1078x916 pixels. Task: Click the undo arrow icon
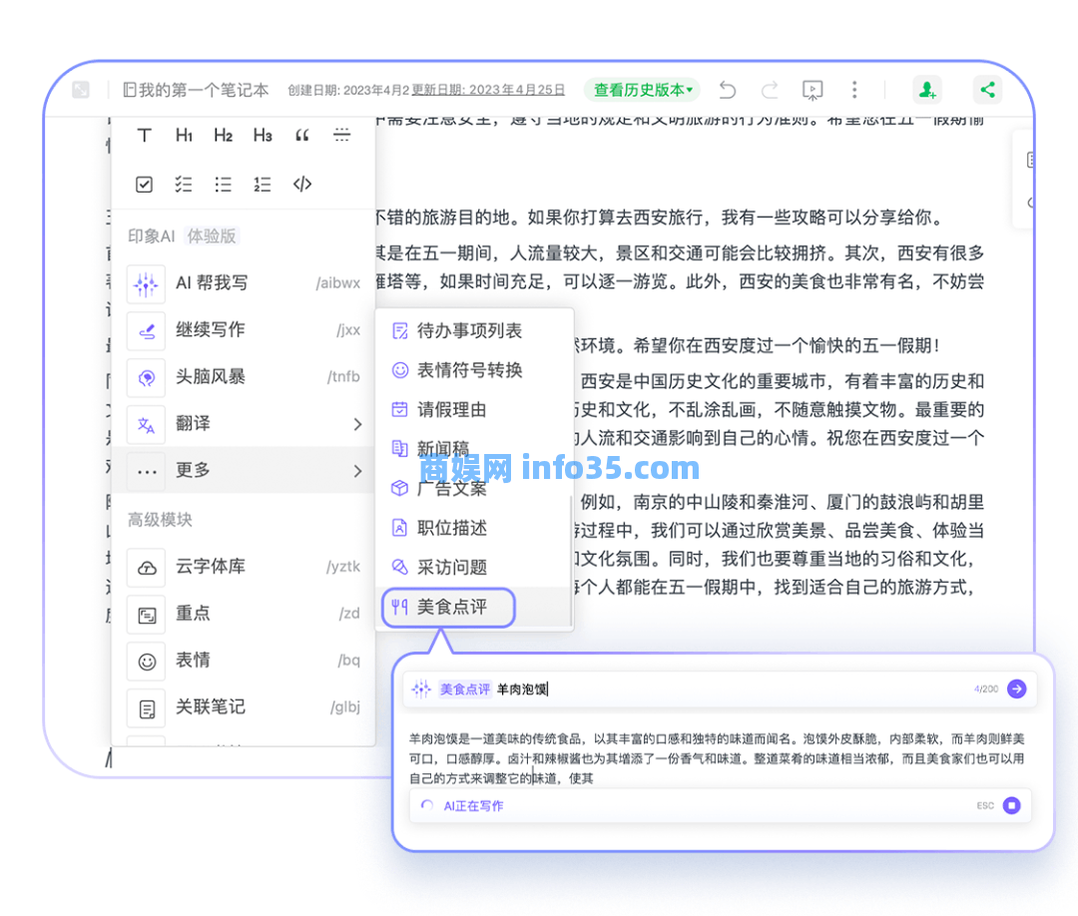[728, 90]
